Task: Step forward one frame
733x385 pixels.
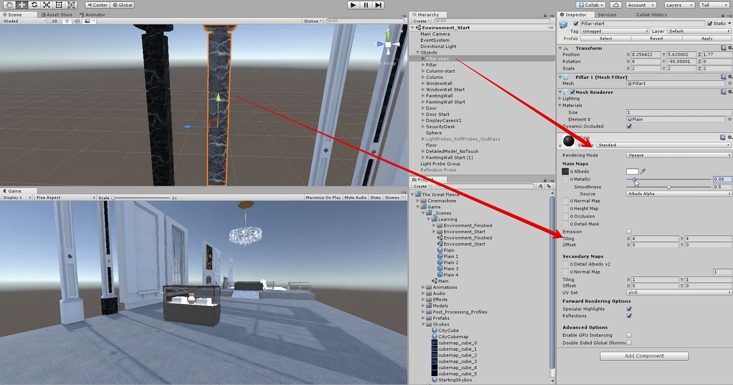Action: point(379,5)
